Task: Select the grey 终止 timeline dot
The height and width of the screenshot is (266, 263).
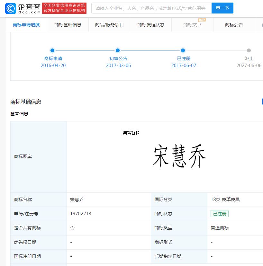Action: [249, 50]
